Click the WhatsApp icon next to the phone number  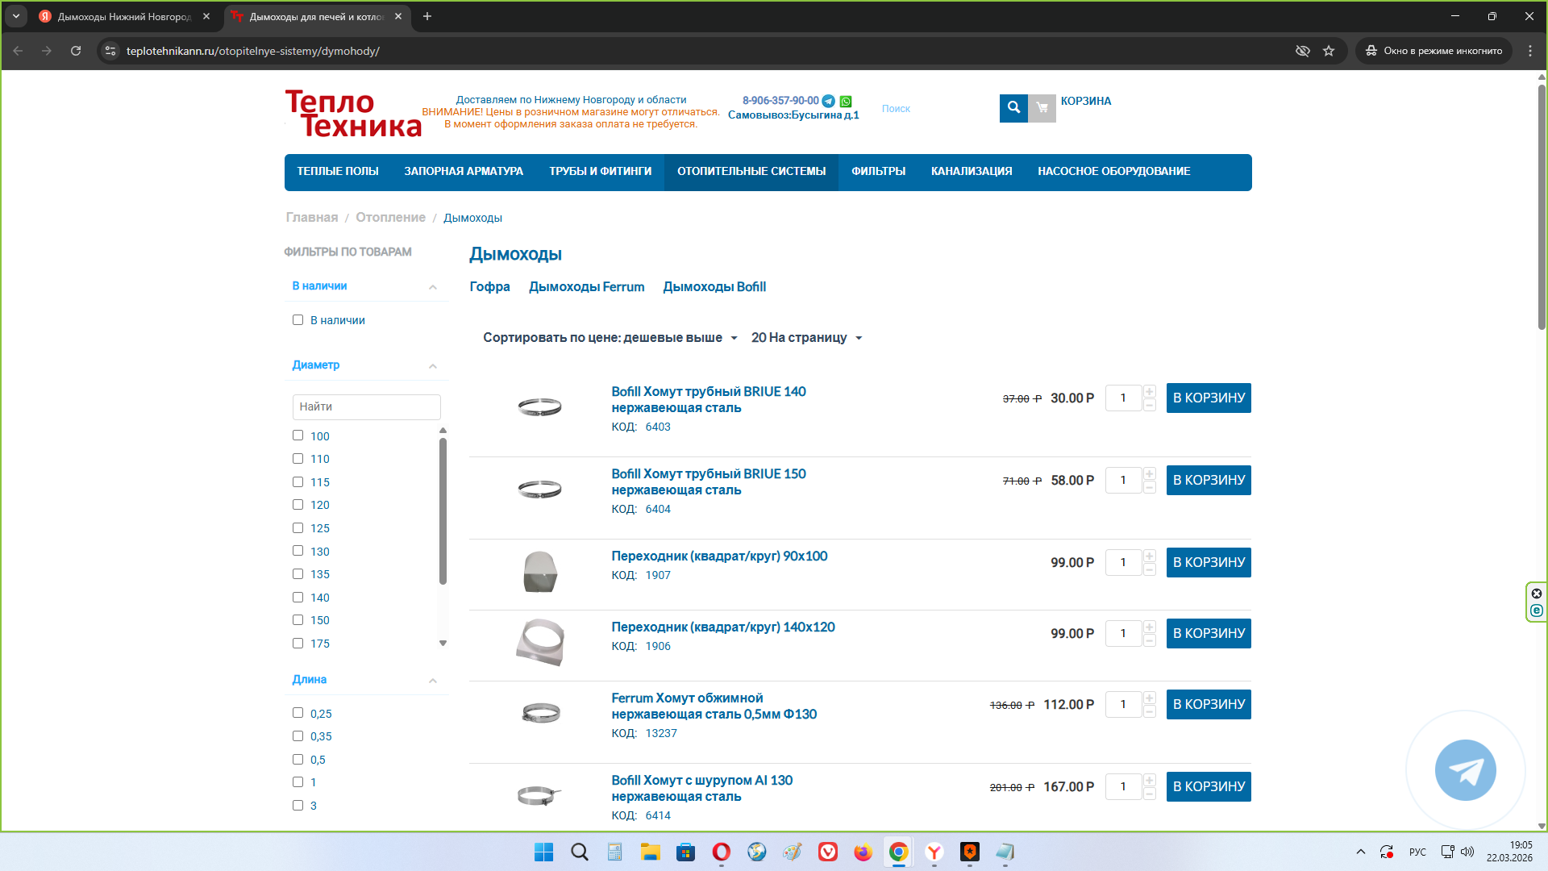846,101
